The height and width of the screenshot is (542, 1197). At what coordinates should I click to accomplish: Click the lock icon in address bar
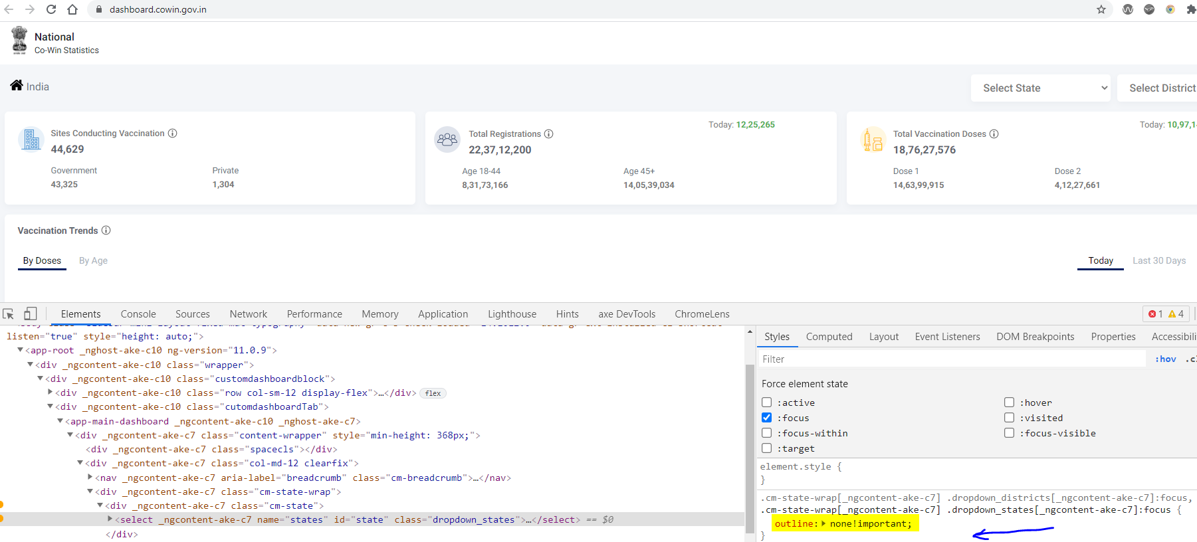coord(98,9)
